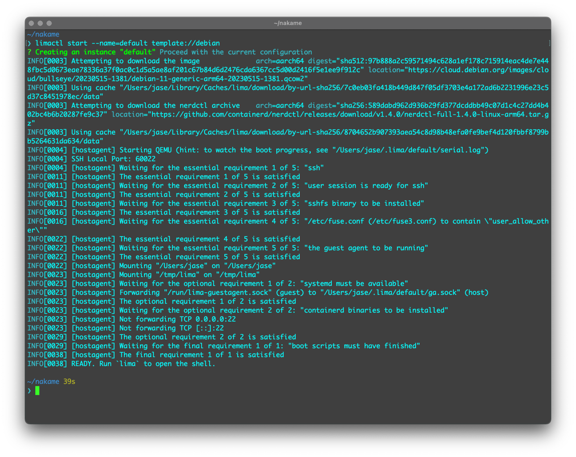Click the window title "~/nakame" in the title bar
This screenshot has width=576, height=457.
pyautogui.click(x=288, y=23)
